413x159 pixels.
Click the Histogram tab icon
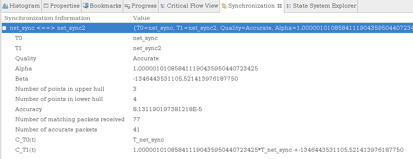coord(5,6)
